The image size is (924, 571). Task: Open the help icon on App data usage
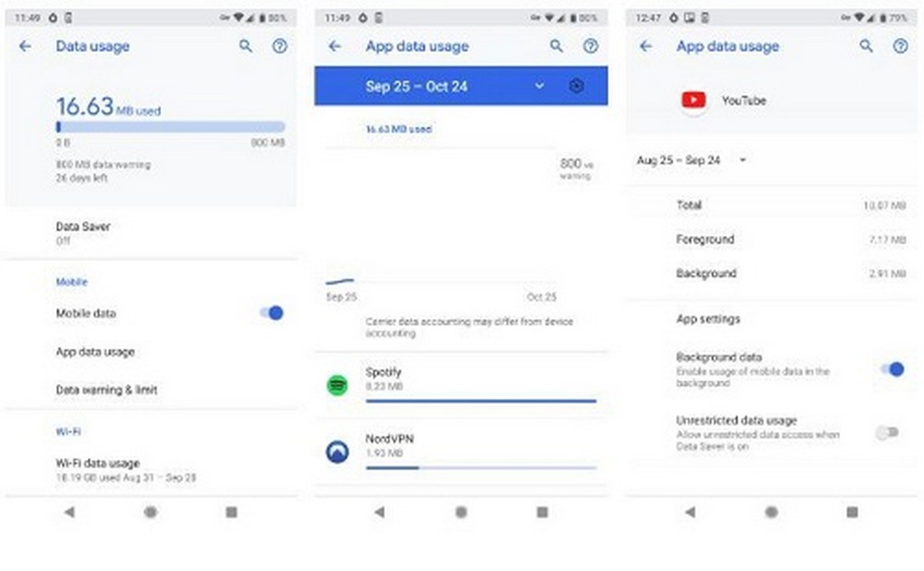pyautogui.click(x=591, y=46)
